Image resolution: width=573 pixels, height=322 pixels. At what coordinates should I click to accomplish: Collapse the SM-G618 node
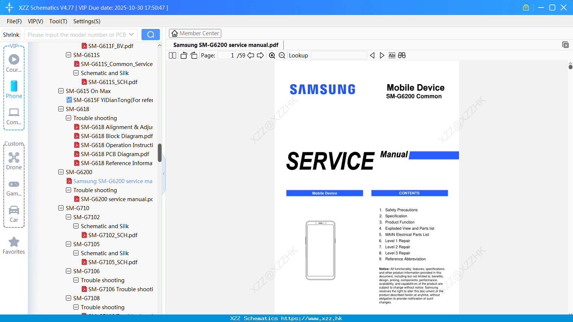[61, 109]
